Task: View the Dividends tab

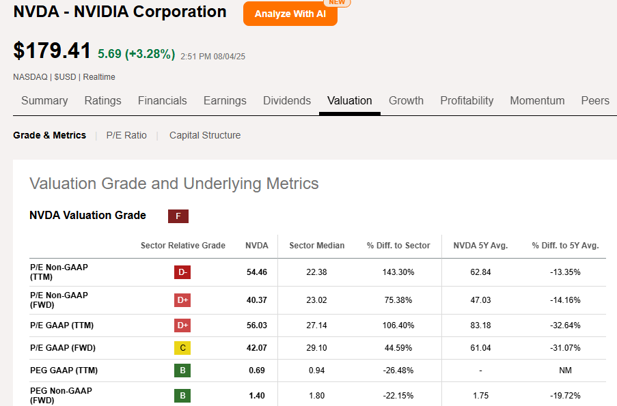Action: tap(287, 101)
